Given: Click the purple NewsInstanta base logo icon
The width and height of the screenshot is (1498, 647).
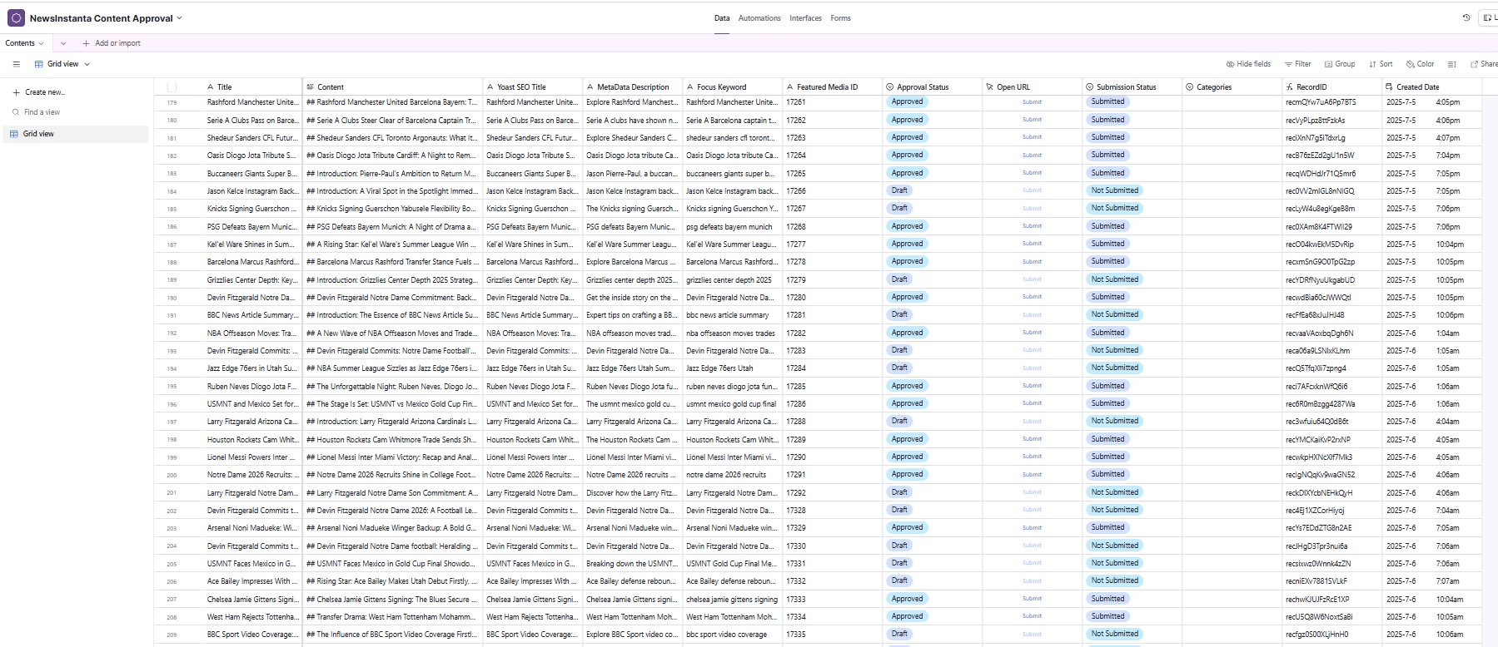Looking at the screenshot, I should coord(16,17).
